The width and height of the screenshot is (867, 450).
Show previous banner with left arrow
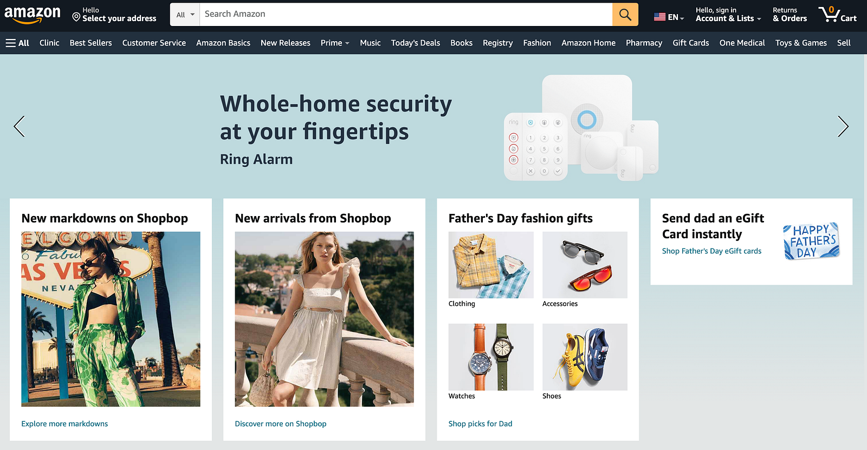coord(20,126)
